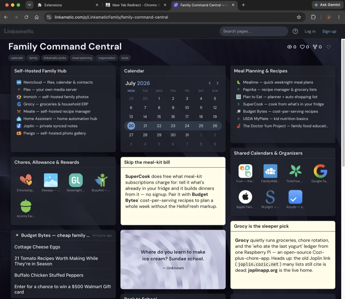Go to previous month in Calendar

coord(210,83)
